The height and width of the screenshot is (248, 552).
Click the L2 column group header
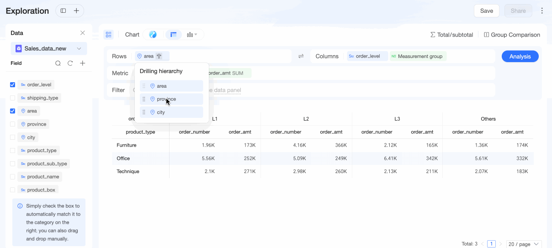(x=306, y=119)
